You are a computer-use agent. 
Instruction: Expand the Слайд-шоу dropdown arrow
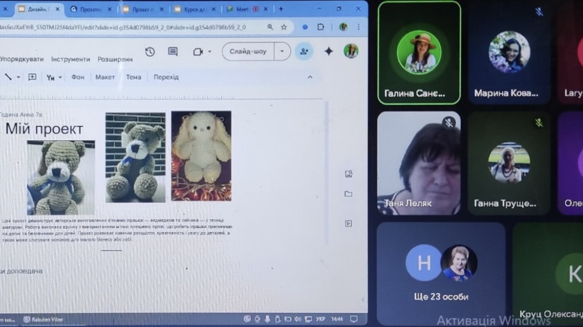click(x=282, y=51)
